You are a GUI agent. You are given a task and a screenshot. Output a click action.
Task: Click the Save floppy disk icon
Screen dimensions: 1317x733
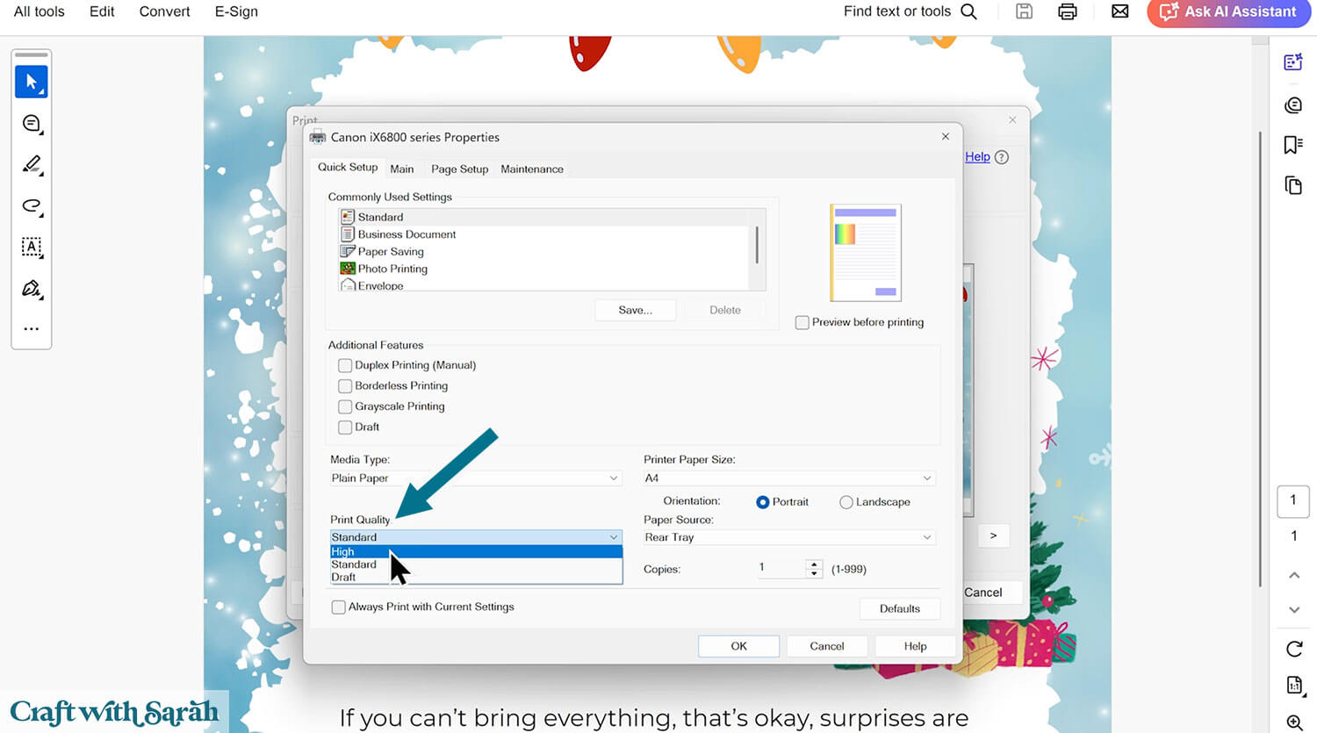click(1024, 11)
